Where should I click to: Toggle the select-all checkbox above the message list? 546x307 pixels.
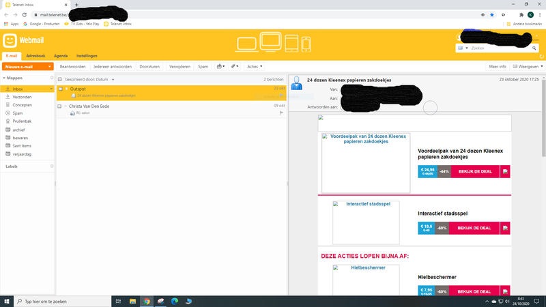point(61,80)
